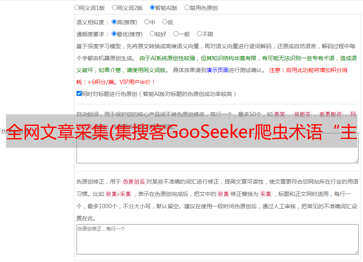Image resolution: width=363 pixels, height=262 pixels.
Task: Set 语义相似度 to 中
Action: tap(147, 22)
